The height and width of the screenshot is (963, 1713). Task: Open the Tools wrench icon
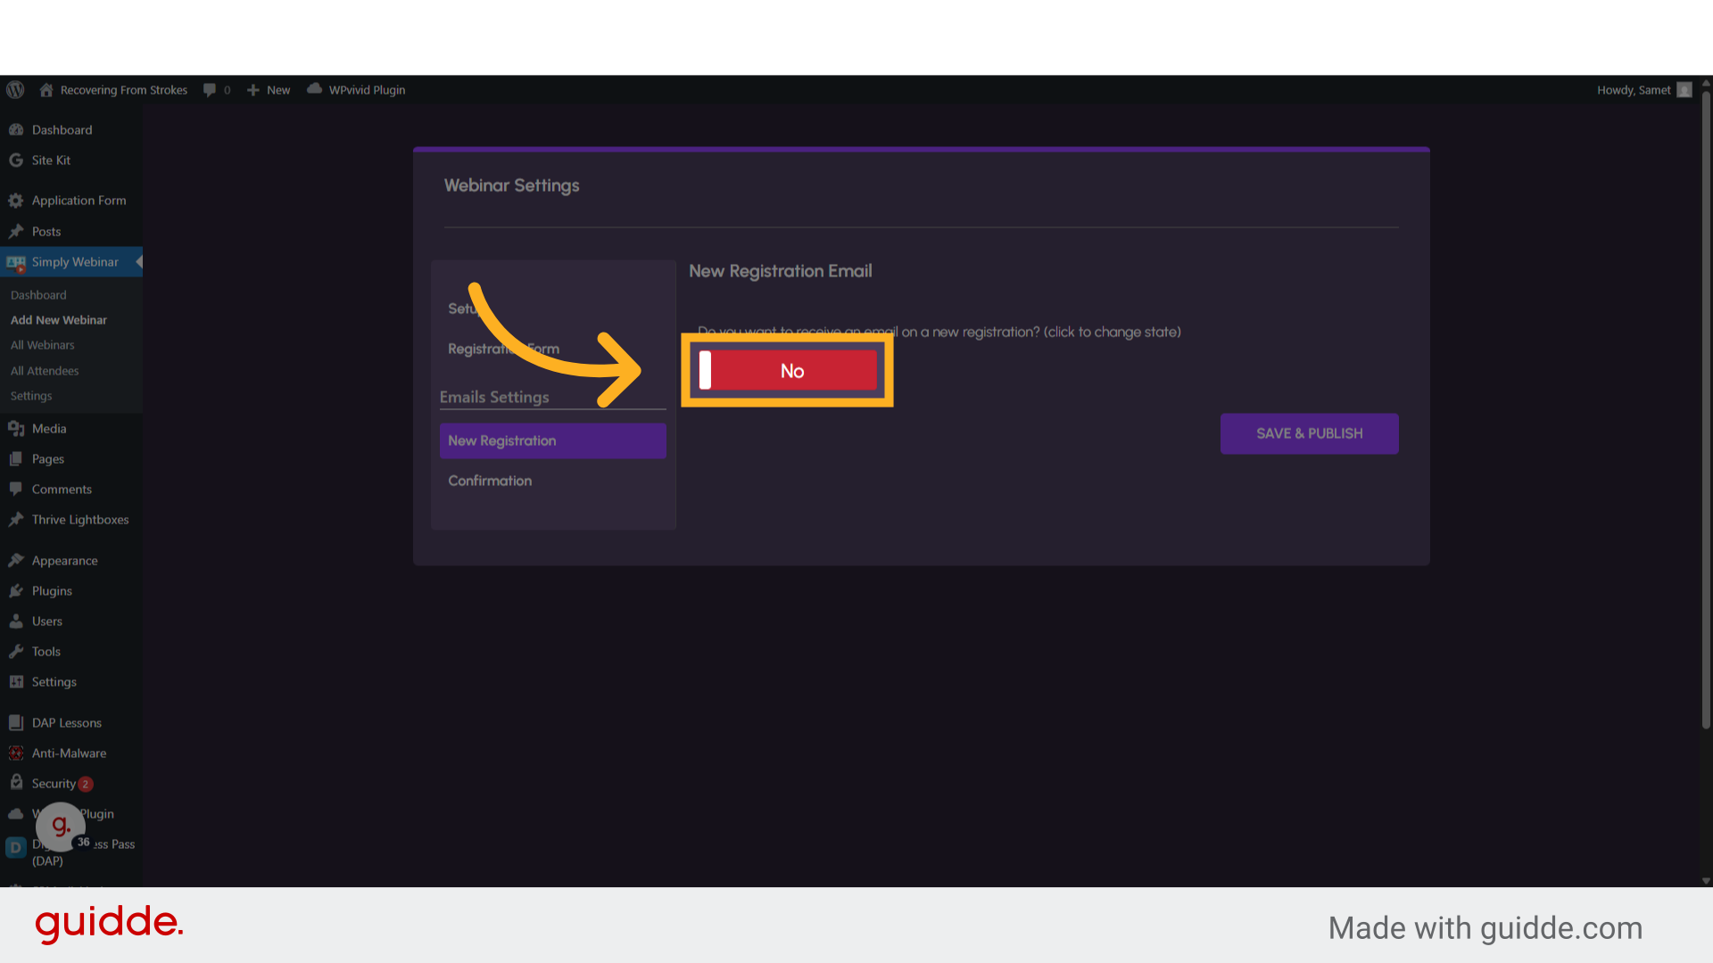(16, 652)
